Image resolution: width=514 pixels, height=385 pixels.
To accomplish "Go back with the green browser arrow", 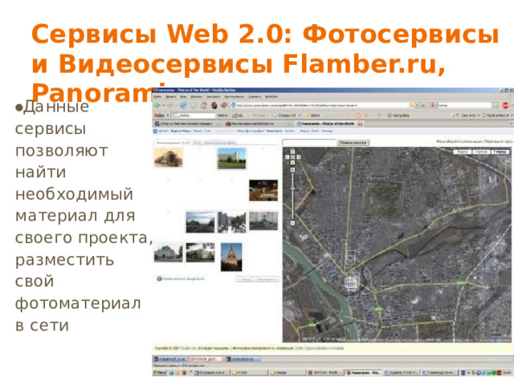I will click(157, 105).
